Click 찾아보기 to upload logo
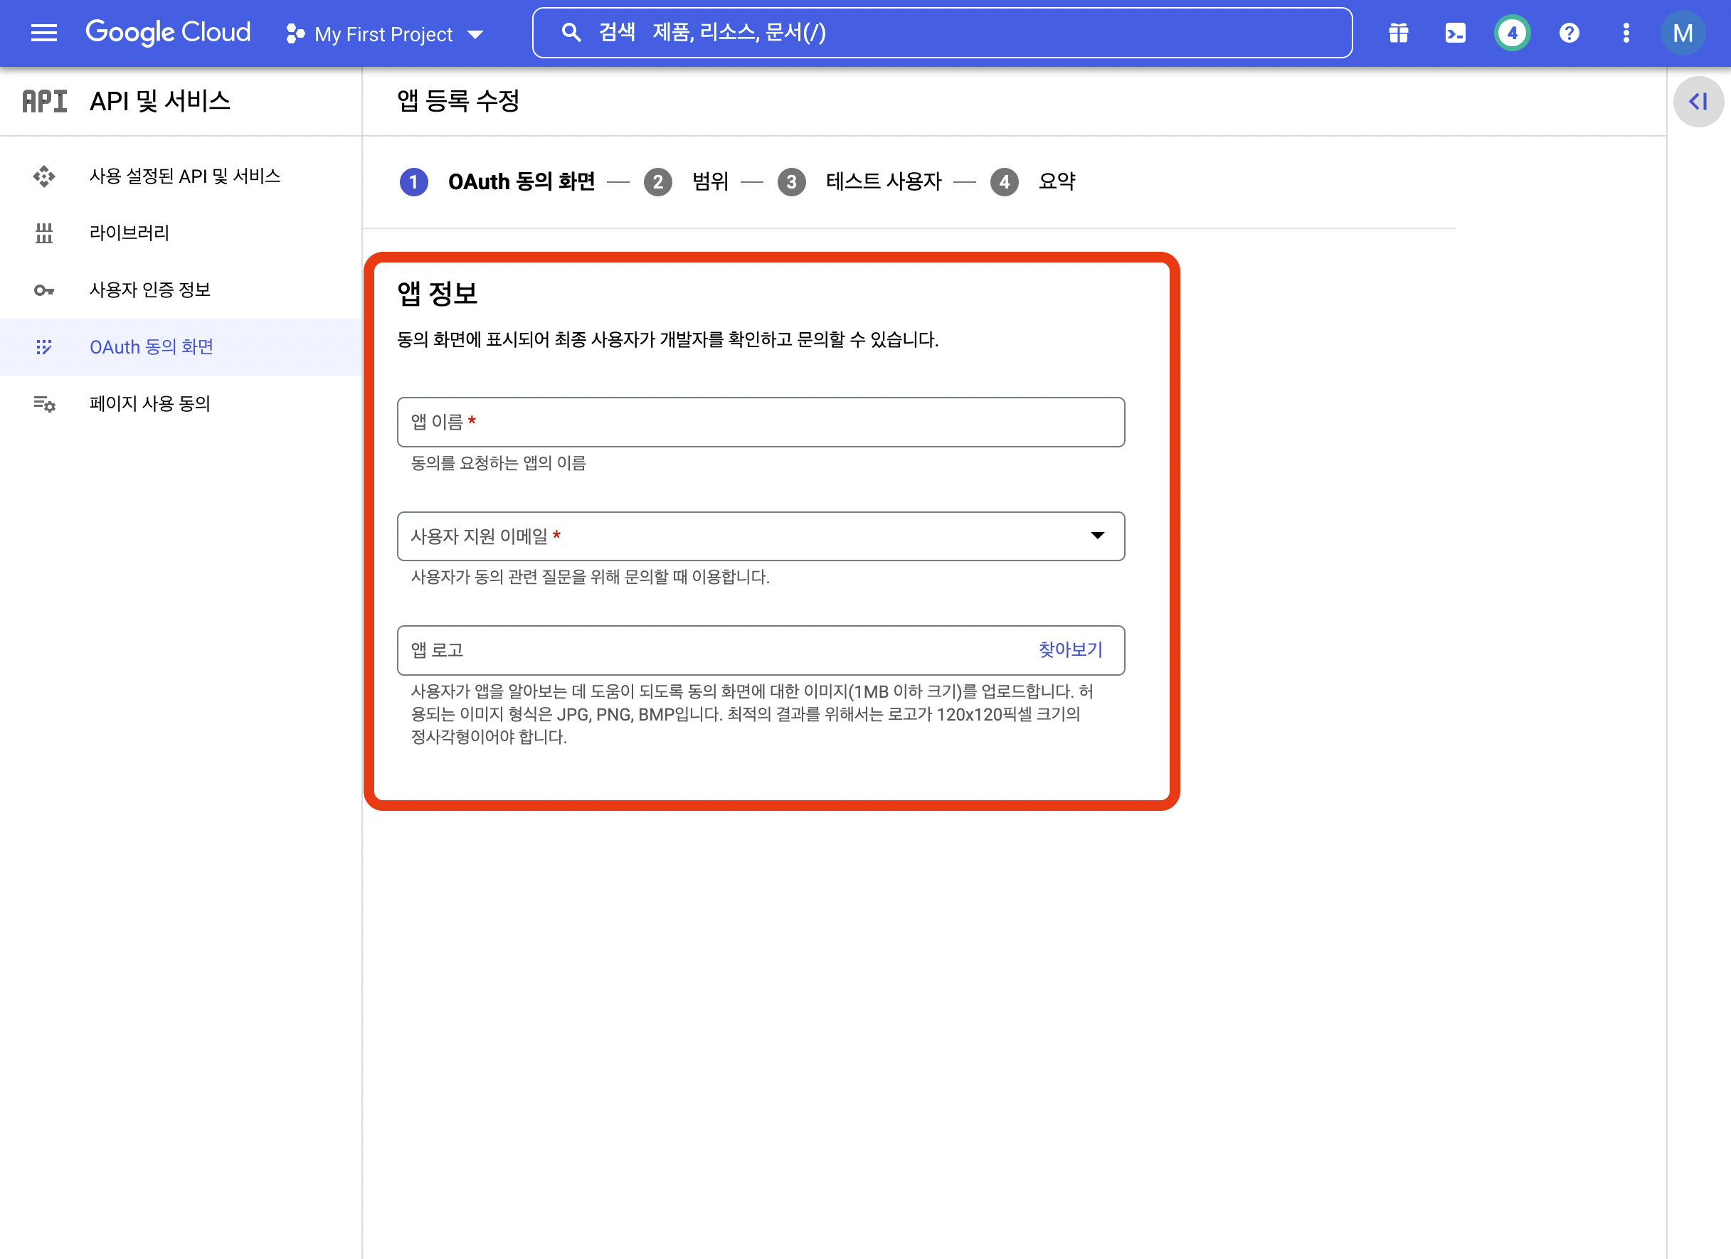 (x=1069, y=649)
